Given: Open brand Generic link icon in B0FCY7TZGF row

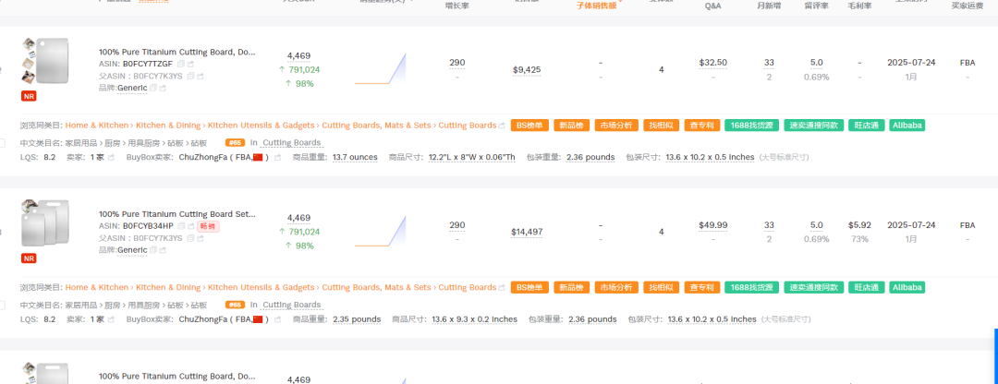Looking at the screenshot, I should point(163,88).
